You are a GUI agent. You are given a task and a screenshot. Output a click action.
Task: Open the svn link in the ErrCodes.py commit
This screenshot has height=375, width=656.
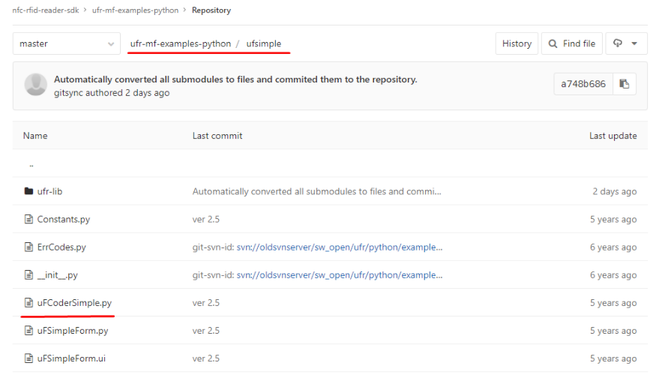tap(340, 247)
